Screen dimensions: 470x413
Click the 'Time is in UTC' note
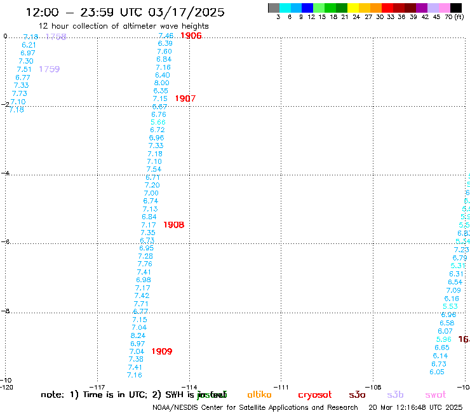[115, 395]
